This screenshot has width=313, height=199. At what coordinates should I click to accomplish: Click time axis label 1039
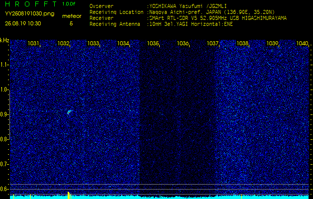pyautogui.click(x=272, y=43)
